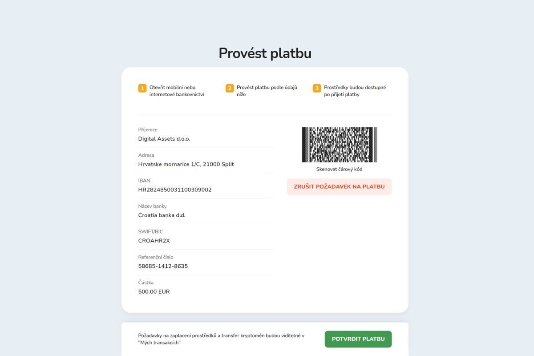This screenshot has width=534, height=356.
Task: Click the amount 500.00 EUR
Action: coord(154,292)
